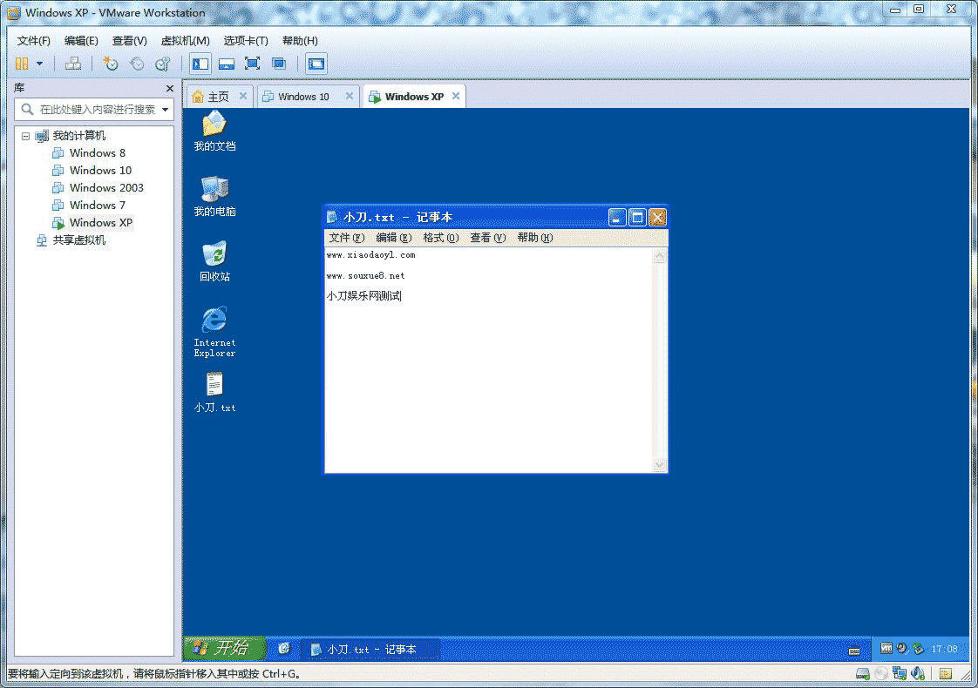Select Windows XP in the library tree

pyautogui.click(x=101, y=223)
